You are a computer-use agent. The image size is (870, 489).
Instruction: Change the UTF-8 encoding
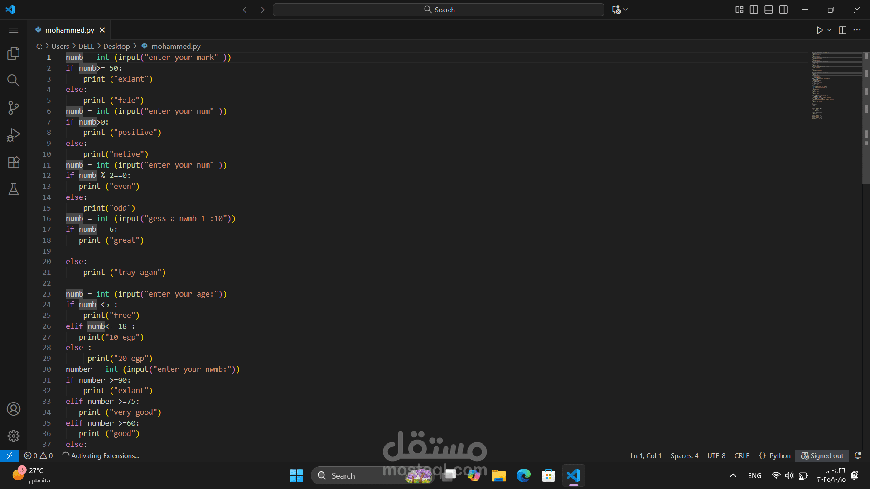tap(716, 455)
